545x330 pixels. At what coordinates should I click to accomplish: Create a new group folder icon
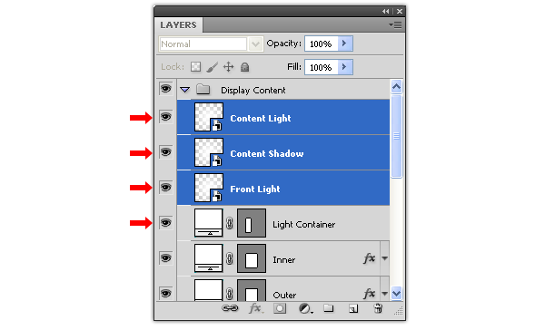pos(329,308)
